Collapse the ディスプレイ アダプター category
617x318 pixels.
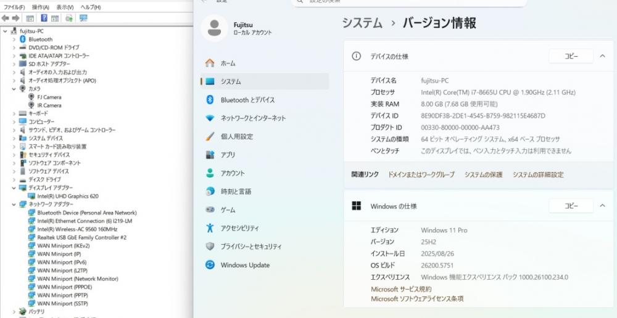(x=14, y=188)
